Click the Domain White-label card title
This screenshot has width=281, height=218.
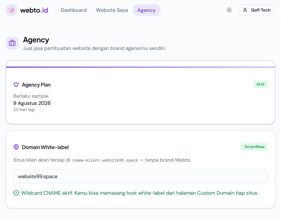pos(45,147)
